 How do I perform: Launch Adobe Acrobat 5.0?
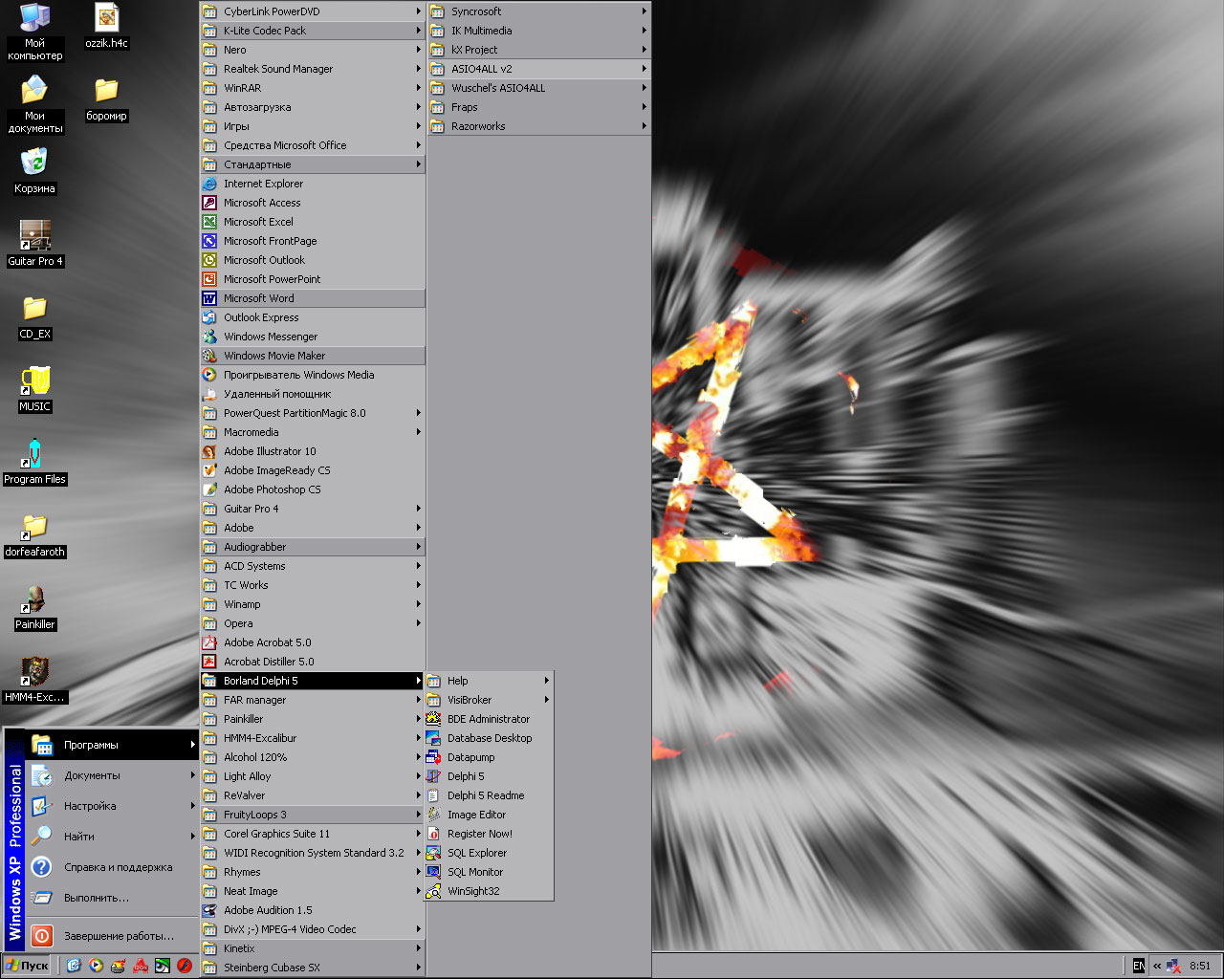(313, 642)
